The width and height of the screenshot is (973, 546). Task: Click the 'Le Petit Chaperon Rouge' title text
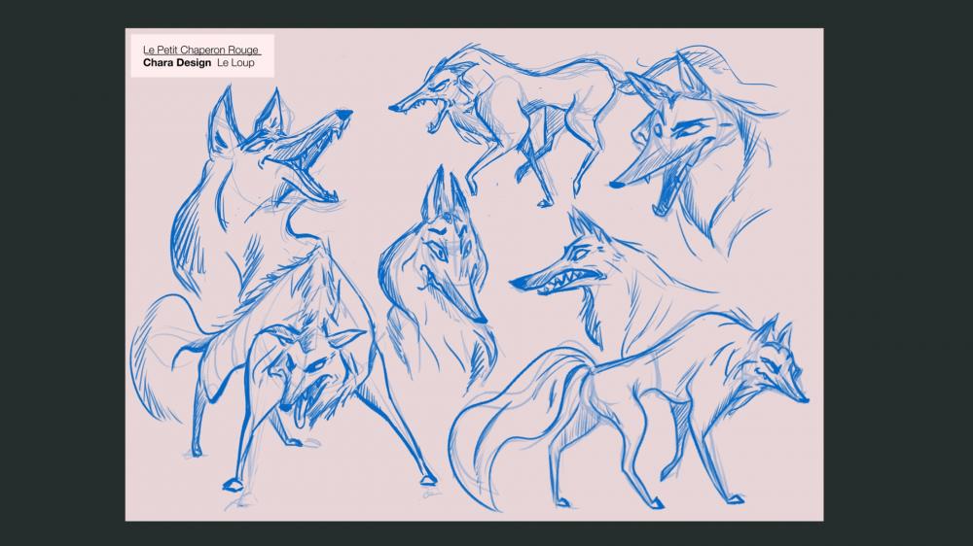click(201, 50)
